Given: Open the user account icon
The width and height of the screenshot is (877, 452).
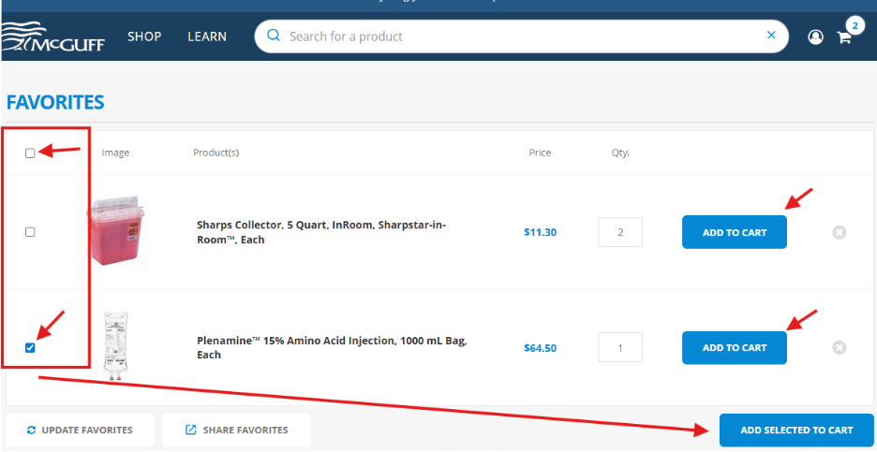Looking at the screenshot, I should (x=815, y=37).
